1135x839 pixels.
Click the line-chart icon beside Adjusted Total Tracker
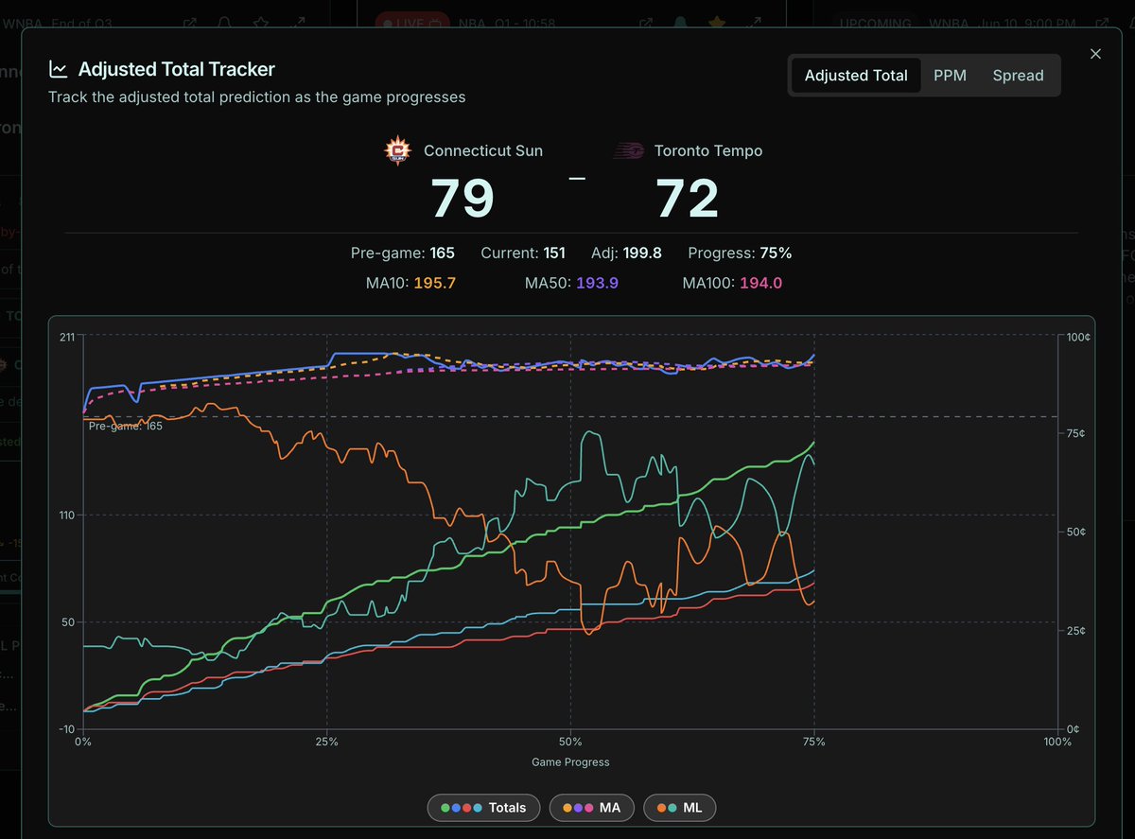[x=59, y=69]
